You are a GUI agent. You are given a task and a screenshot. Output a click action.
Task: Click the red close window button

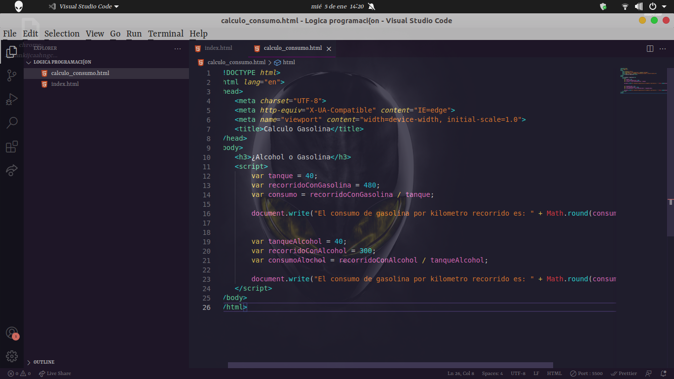pos(666,20)
